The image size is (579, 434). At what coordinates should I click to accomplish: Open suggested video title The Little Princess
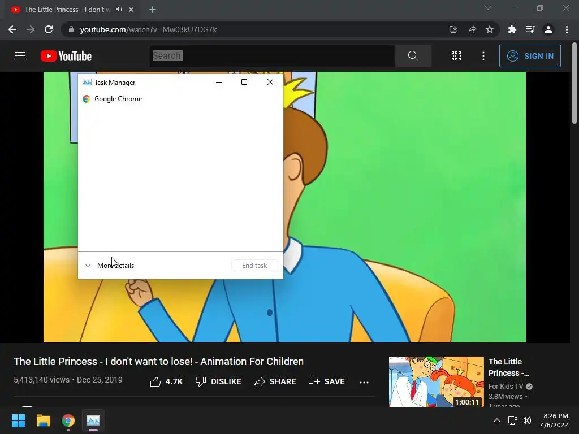coord(509,367)
